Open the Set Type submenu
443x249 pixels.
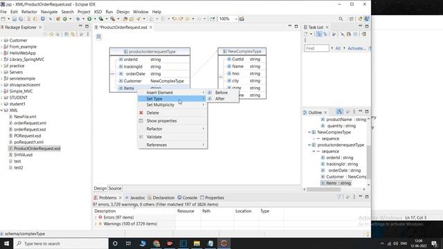[x=172, y=98]
